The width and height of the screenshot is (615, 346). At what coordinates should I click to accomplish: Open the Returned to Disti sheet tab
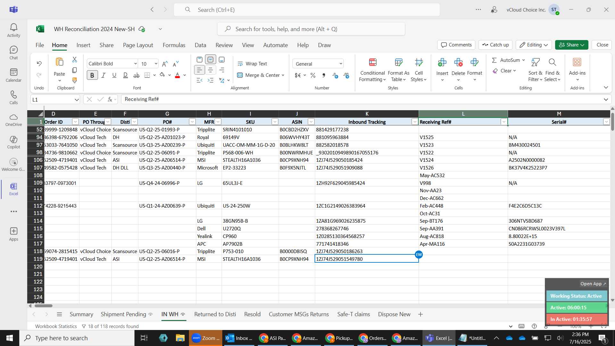pyautogui.click(x=215, y=314)
